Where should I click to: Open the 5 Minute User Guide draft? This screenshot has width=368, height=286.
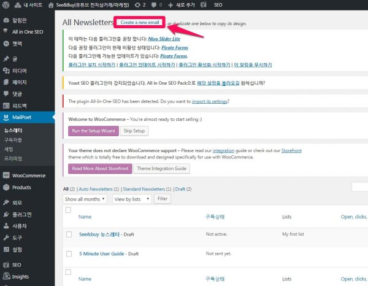coord(102,254)
